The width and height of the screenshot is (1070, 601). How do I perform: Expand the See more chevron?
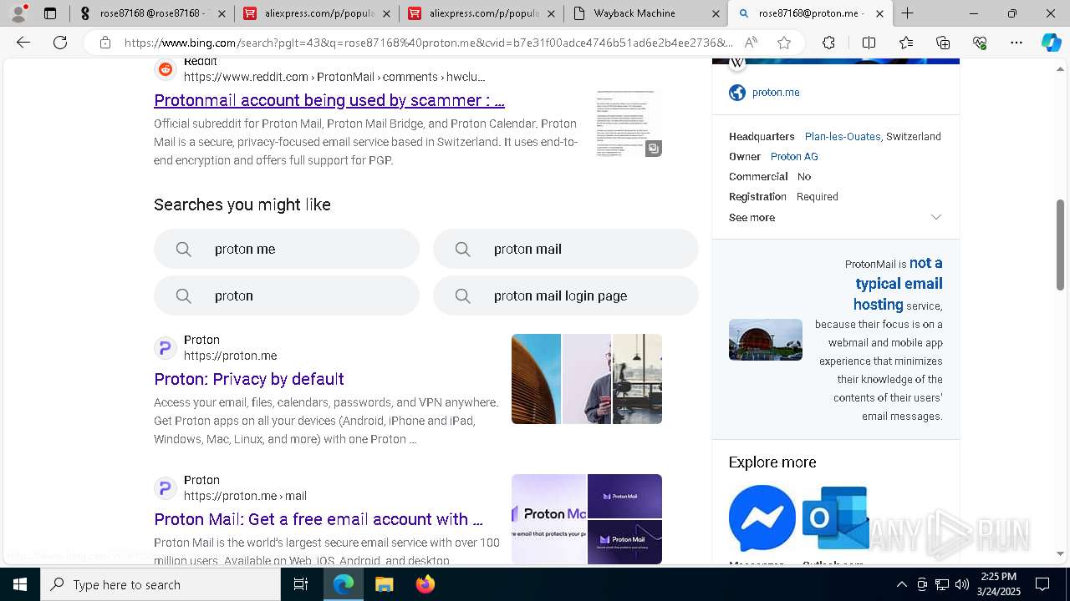tap(936, 217)
